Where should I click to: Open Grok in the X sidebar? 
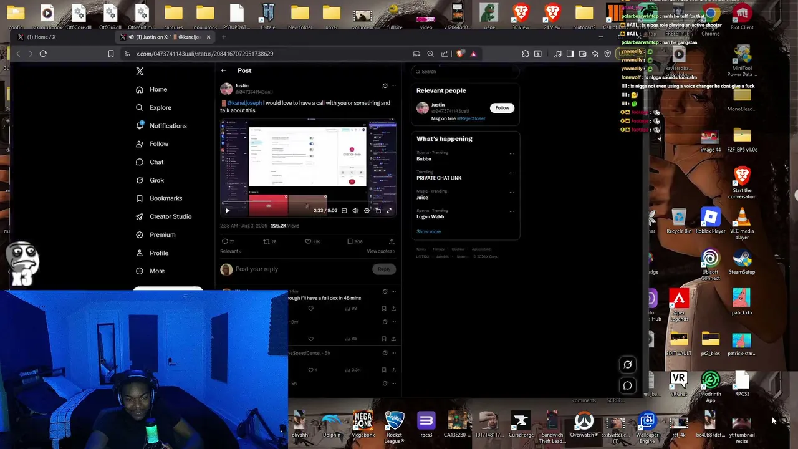(x=150, y=180)
